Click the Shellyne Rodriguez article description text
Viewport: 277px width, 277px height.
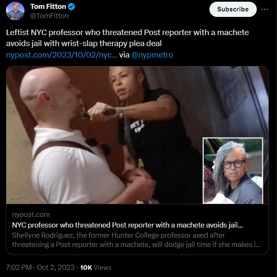click(136, 240)
